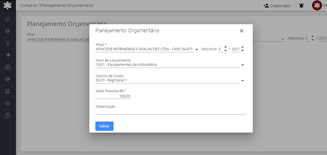
Task: Open the help question mark icon
Action: click(x=8, y=115)
